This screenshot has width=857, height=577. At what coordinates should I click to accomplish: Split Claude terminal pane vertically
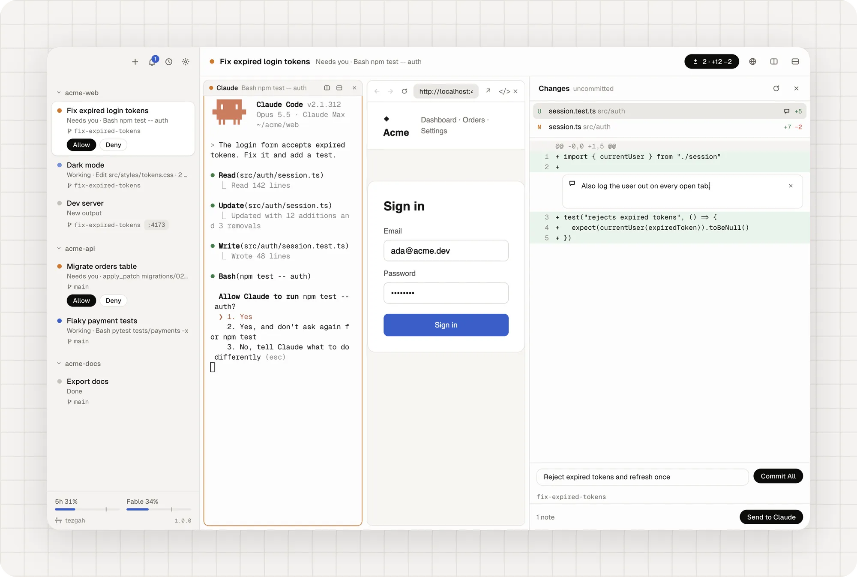click(327, 88)
